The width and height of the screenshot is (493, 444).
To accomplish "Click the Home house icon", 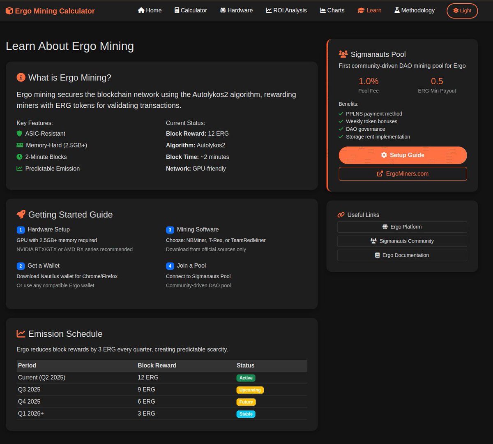I will (141, 10).
